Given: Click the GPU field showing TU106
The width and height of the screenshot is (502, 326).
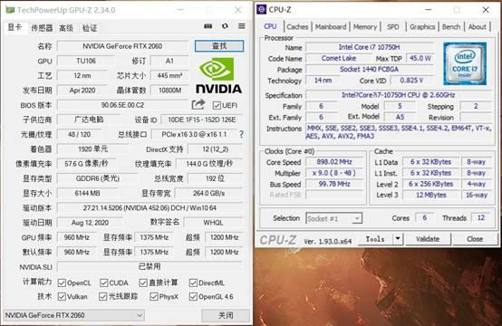Looking at the screenshot, I should tap(86, 61).
